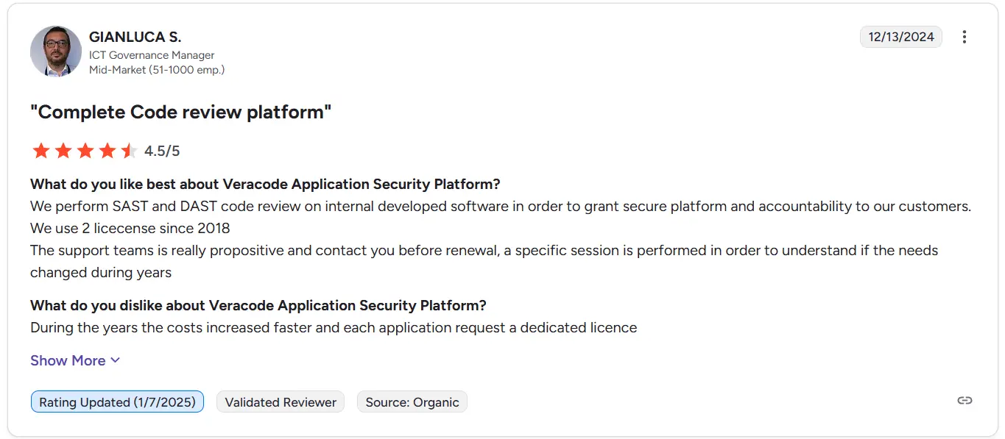Click the Rating Updated (1/7/2025) badge
This screenshot has width=1005, height=439.
(117, 402)
